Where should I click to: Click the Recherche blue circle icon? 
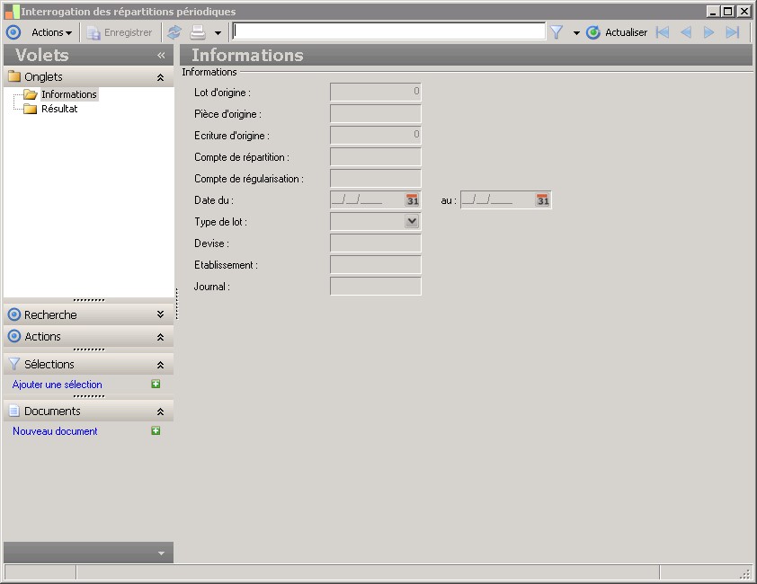[14, 314]
